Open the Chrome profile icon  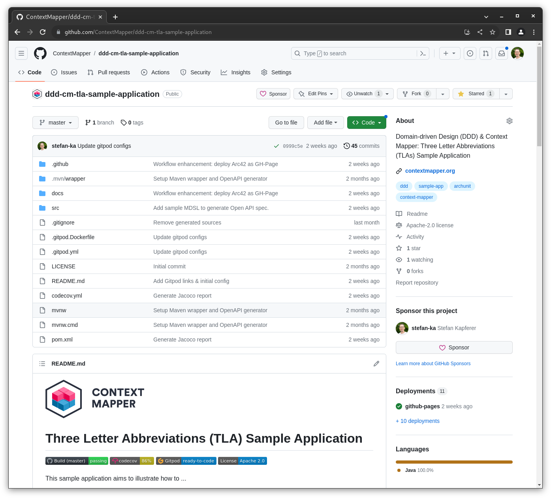521,32
